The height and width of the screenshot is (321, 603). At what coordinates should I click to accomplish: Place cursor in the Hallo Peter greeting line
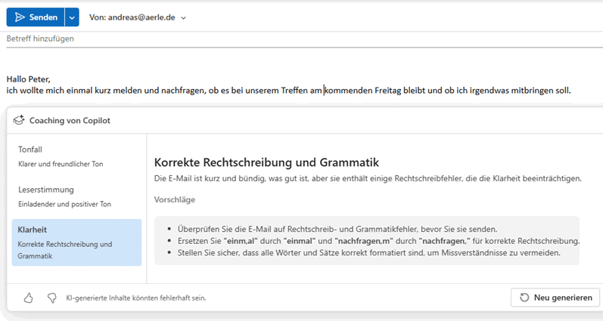pos(29,79)
